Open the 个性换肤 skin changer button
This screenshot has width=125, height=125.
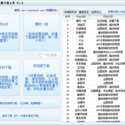tap(48, 55)
